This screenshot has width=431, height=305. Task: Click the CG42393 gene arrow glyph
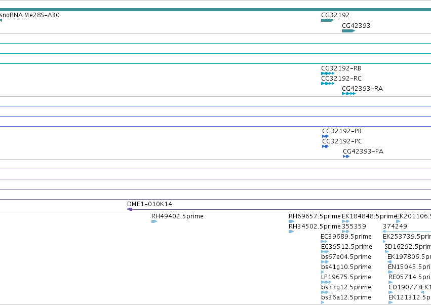click(348, 31)
